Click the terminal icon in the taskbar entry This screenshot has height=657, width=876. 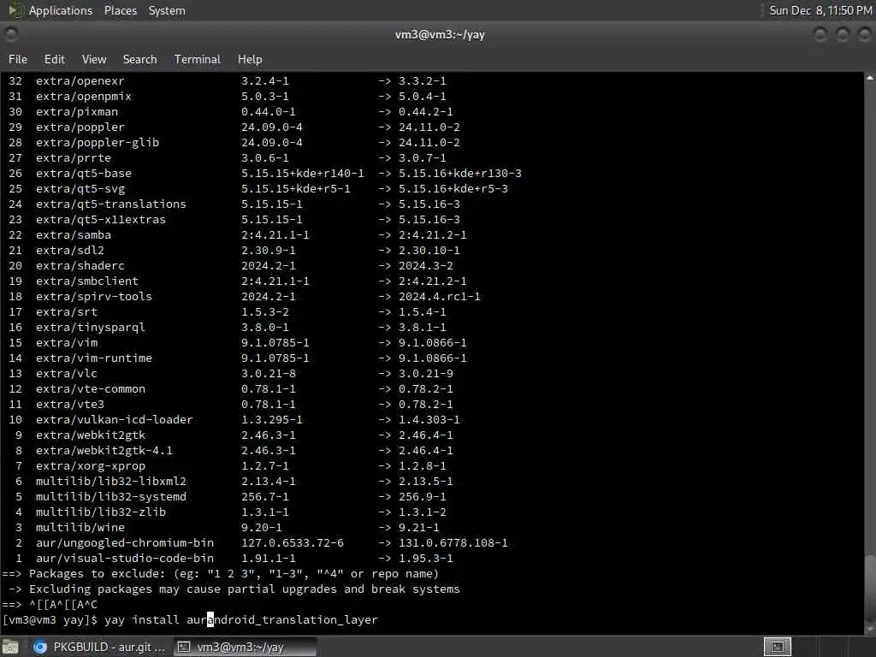point(183,647)
